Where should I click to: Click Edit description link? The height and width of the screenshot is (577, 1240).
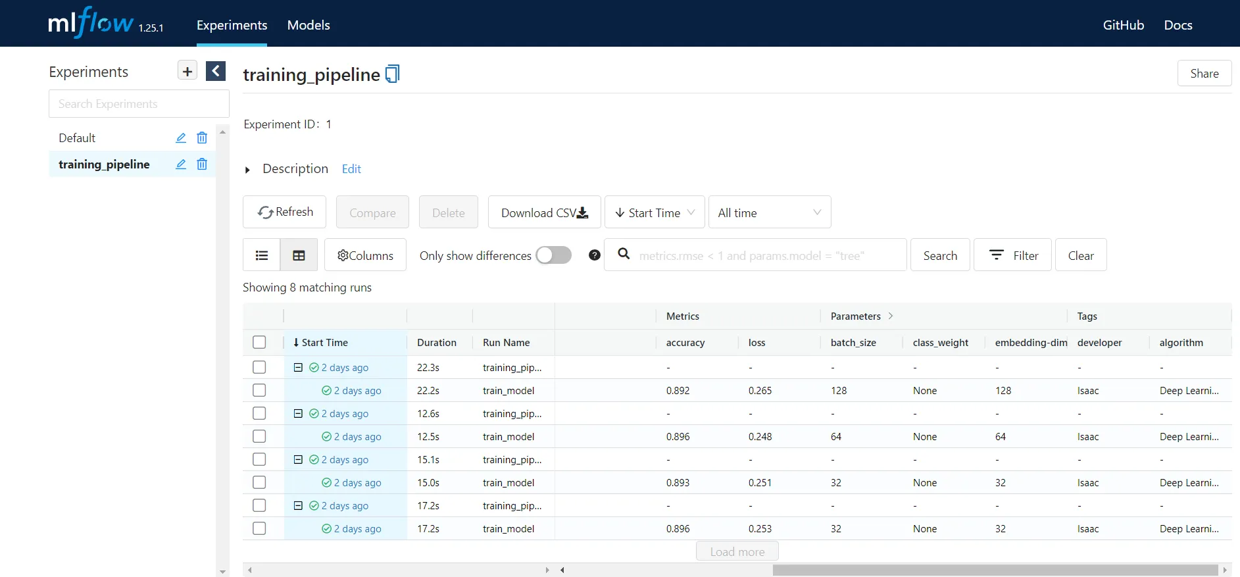pos(351,169)
